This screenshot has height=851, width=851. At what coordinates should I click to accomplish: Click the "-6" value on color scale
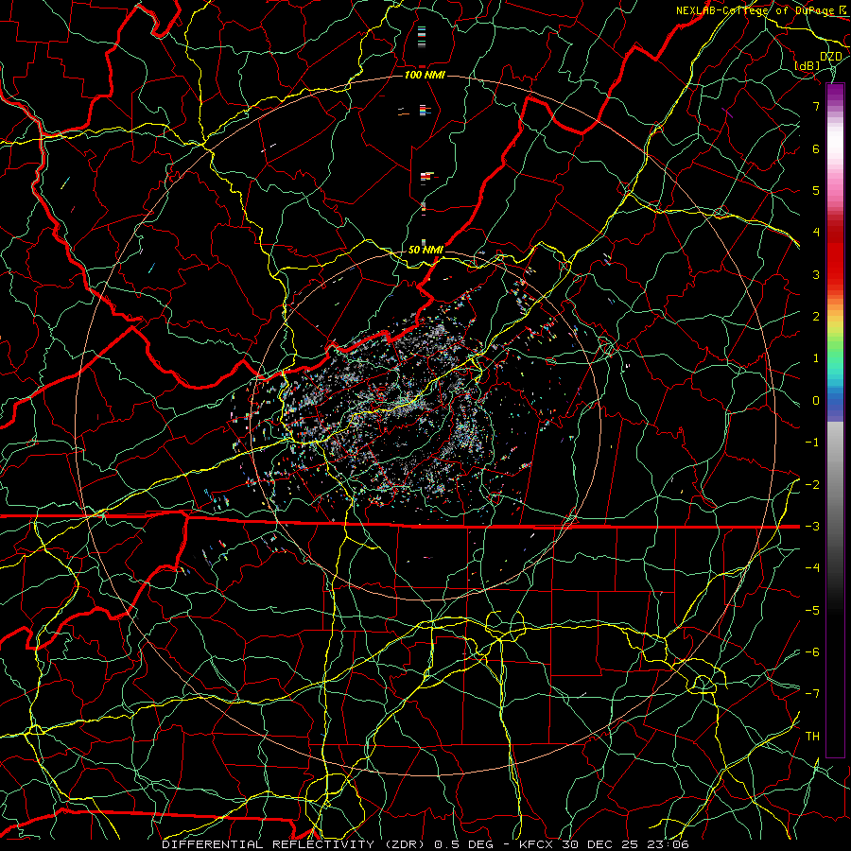coord(812,652)
